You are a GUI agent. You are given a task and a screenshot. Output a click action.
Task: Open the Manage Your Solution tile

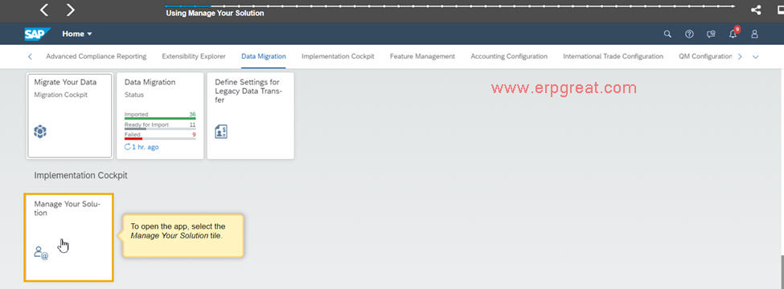pos(69,237)
